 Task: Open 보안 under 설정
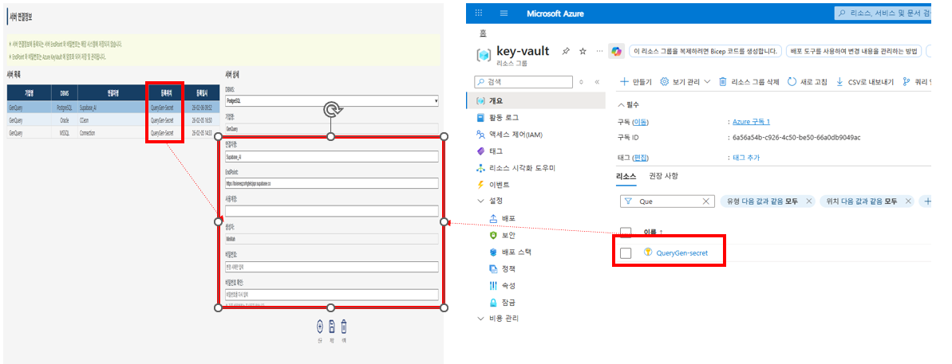coord(502,235)
